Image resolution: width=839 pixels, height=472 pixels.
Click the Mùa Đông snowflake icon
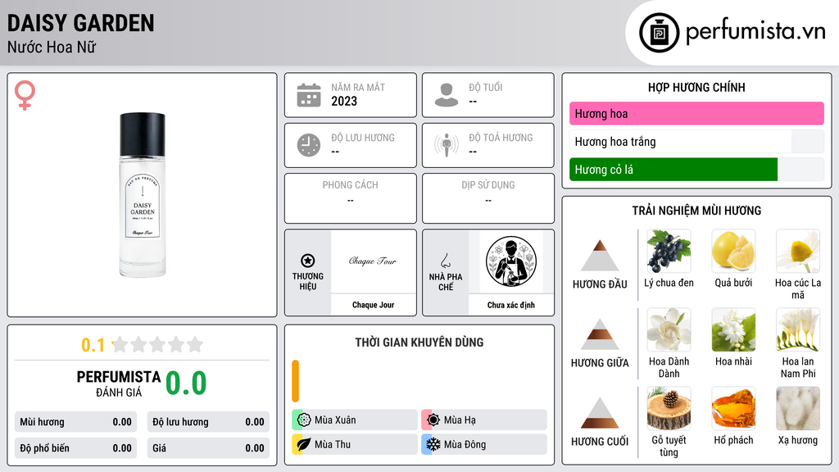click(433, 444)
